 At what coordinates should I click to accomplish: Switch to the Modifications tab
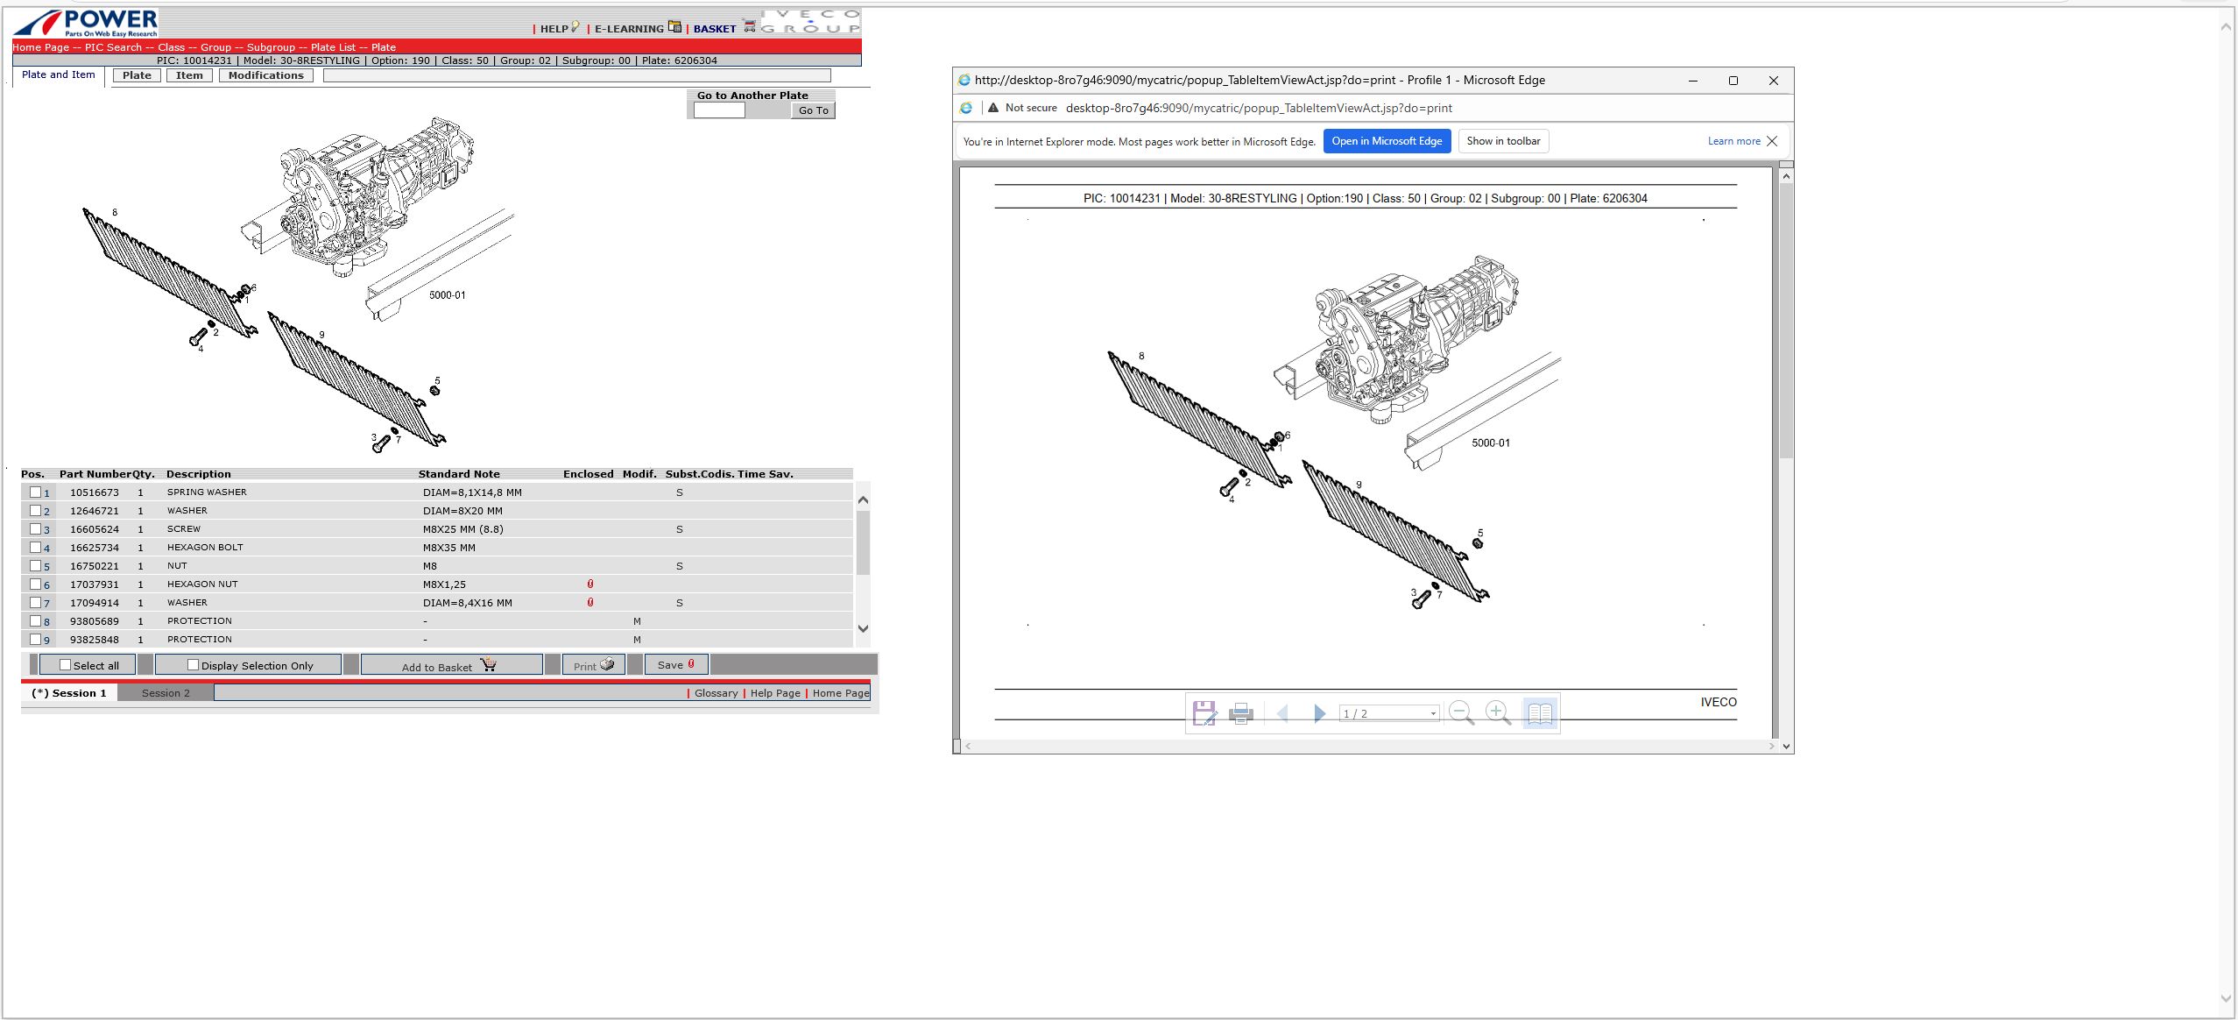coord(266,75)
